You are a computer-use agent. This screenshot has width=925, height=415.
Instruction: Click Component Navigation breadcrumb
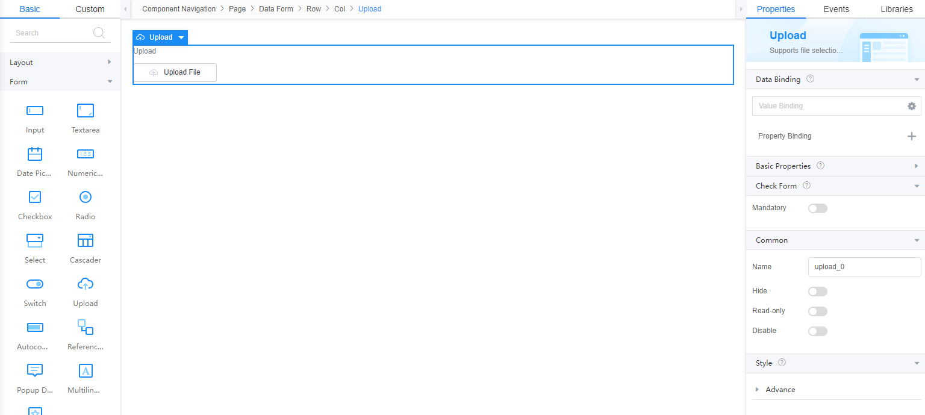(x=179, y=9)
